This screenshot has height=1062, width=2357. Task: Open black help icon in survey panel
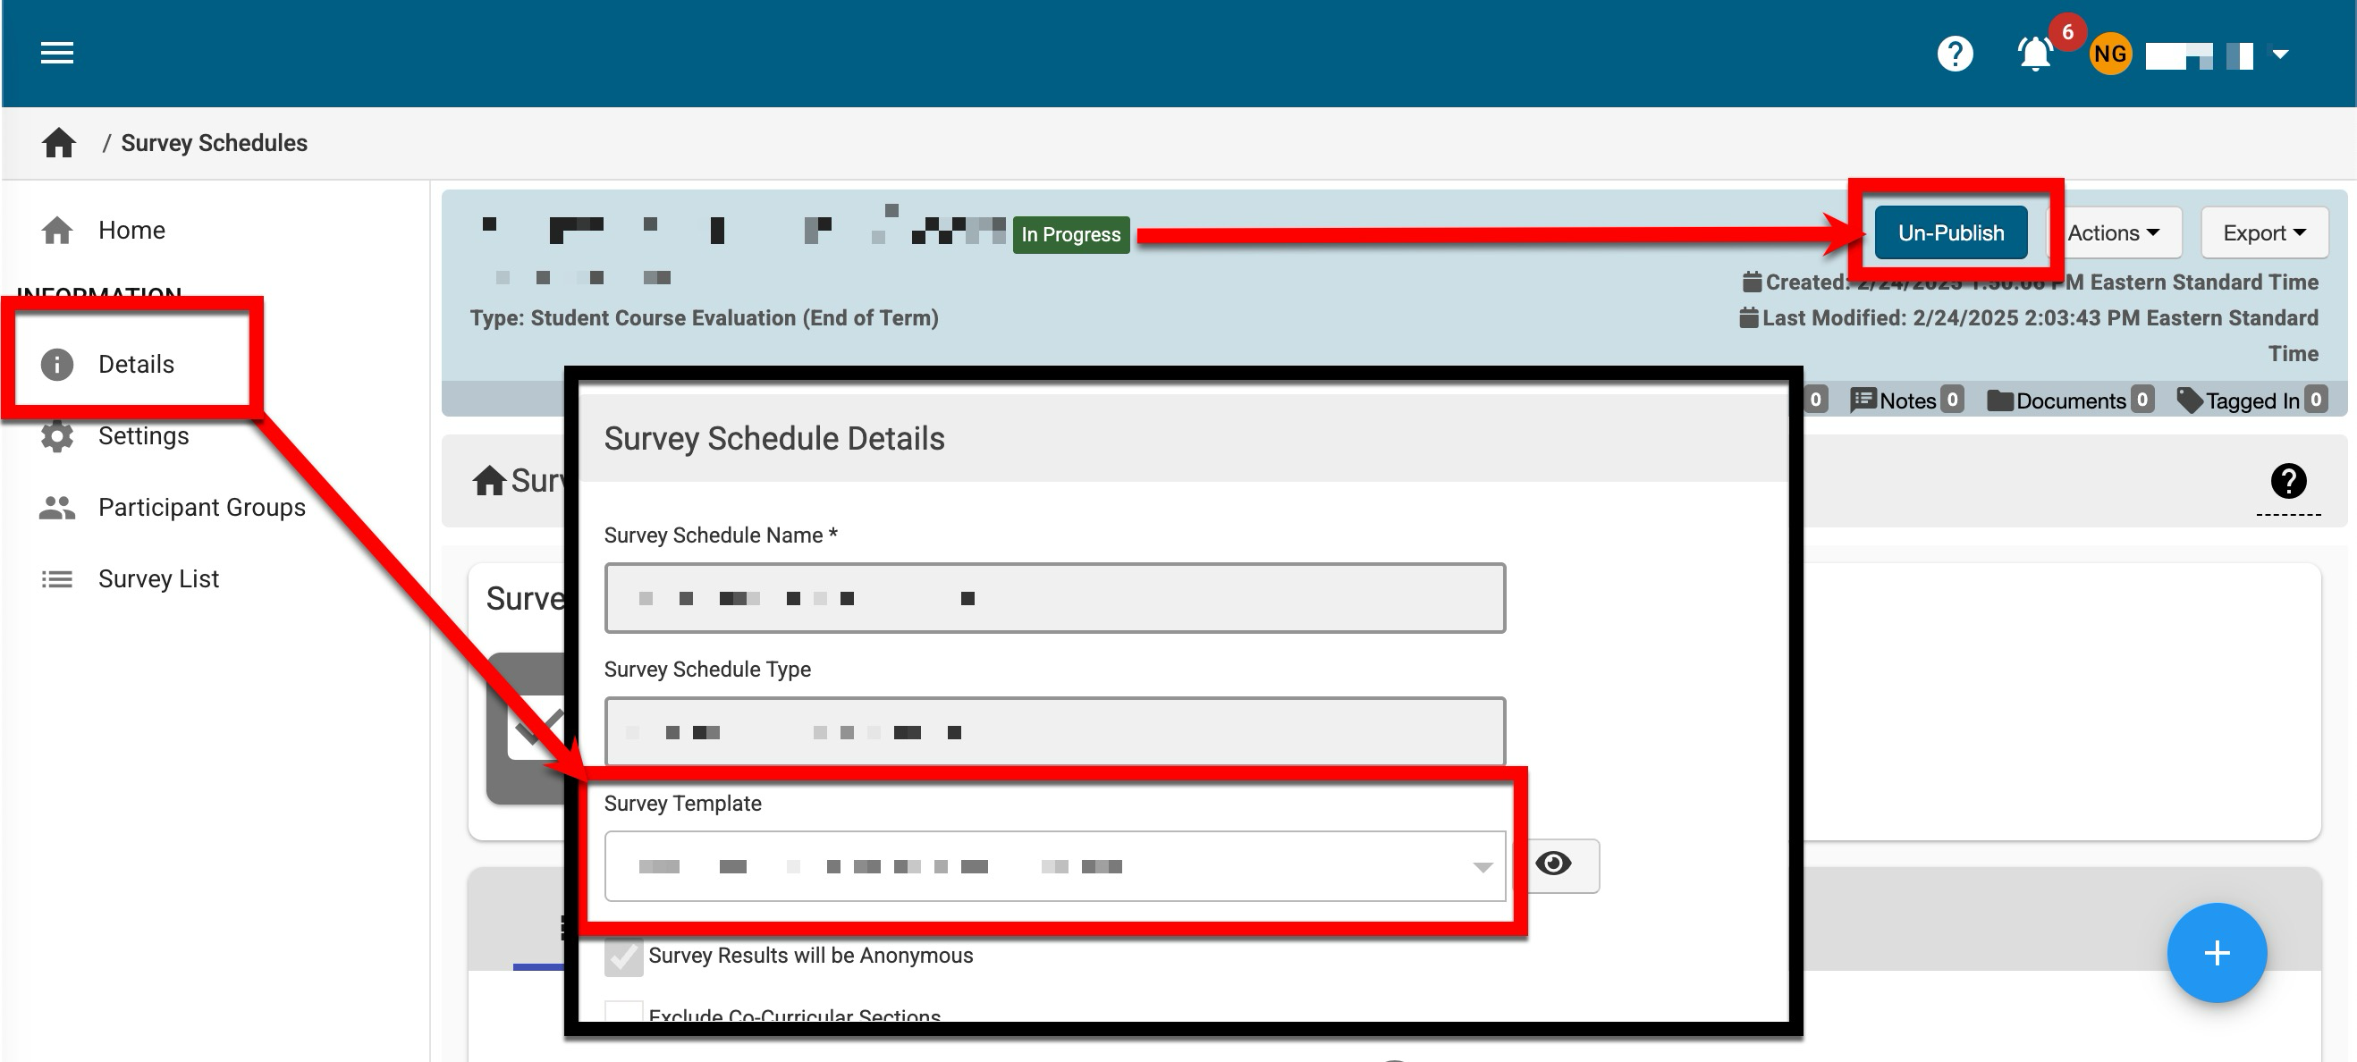[2287, 481]
